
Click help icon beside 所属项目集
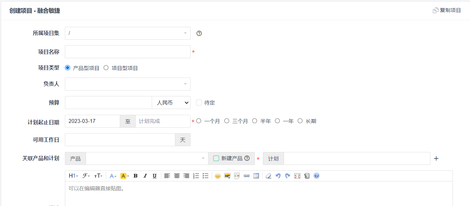(199, 33)
